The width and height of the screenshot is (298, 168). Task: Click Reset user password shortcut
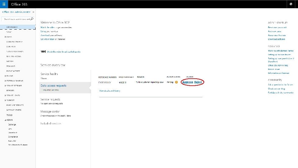[277, 27]
